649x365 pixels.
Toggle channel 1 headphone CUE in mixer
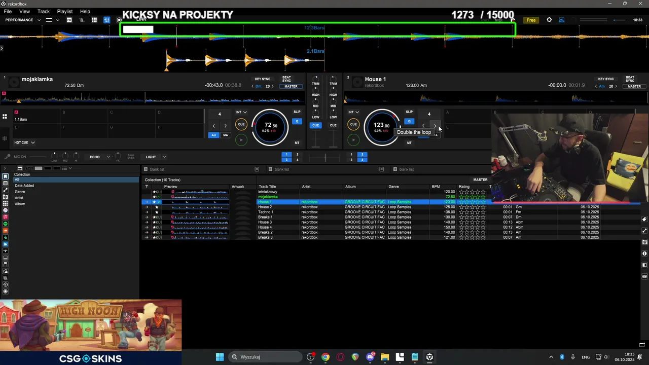click(x=315, y=125)
